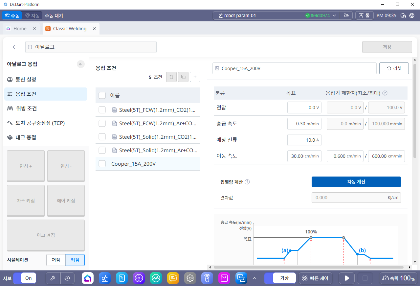This screenshot has width=420, height=286.
Task: Click the 리셋 button
Action: point(394,68)
